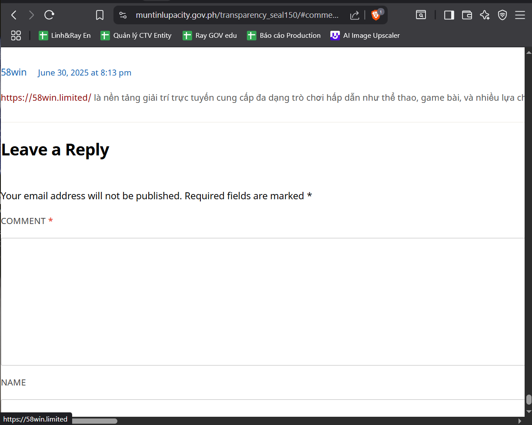Go forward to the next page
The height and width of the screenshot is (425, 532).
click(31, 15)
